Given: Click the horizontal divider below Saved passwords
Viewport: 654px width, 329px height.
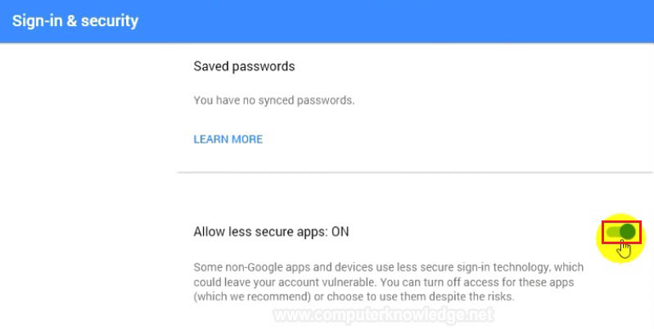Looking at the screenshot, I should [x=414, y=171].
